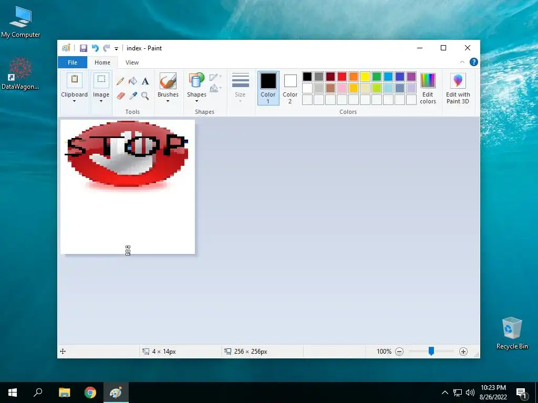
Task: Pick the Color picker eyedropper tool
Action: 133,96
